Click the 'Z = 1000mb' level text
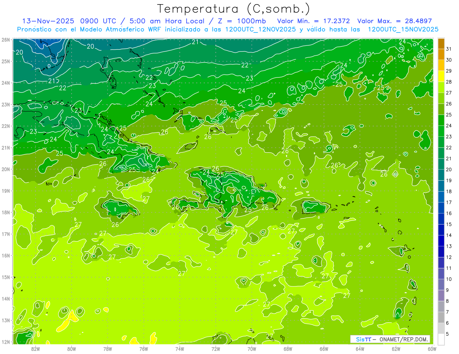Screen dimensions: 459x354 [242, 21]
